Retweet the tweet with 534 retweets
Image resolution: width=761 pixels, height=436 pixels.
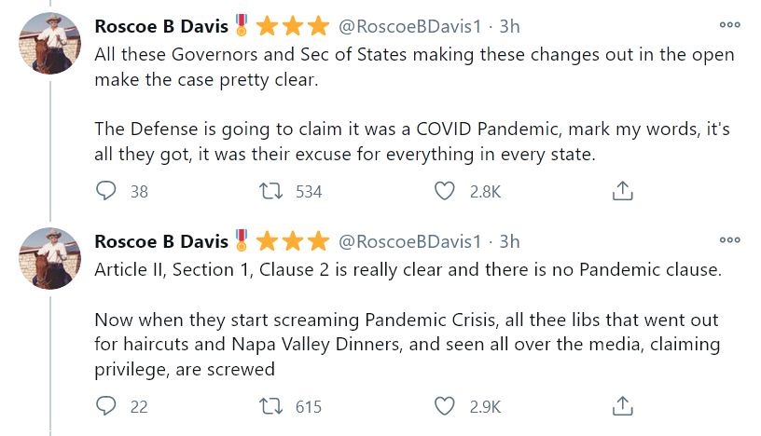[272, 191]
